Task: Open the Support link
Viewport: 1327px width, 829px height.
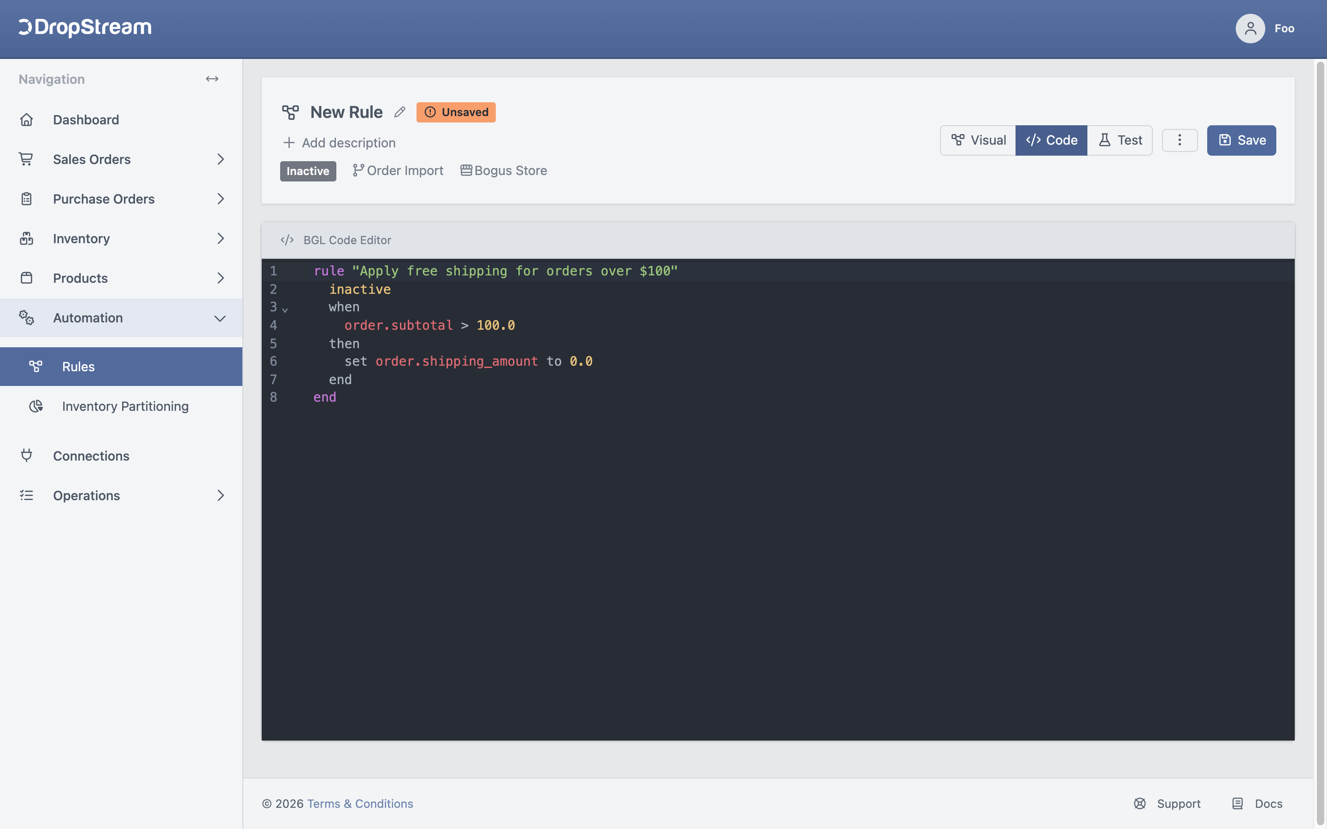Action: pyautogui.click(x=1178, y=803)
